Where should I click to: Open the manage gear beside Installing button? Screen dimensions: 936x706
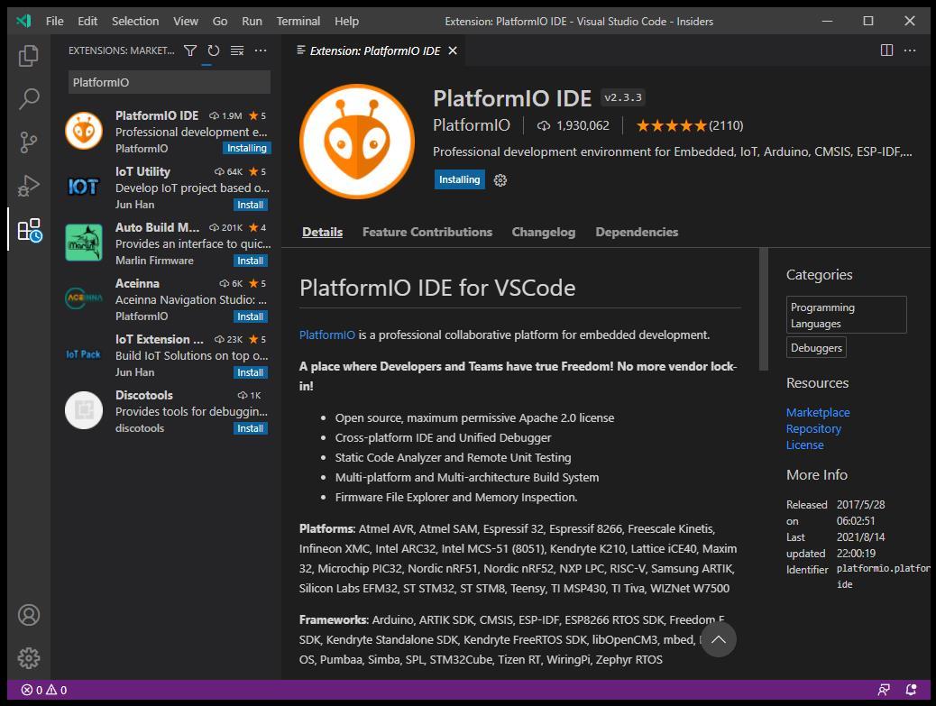(x=500, y=180)
